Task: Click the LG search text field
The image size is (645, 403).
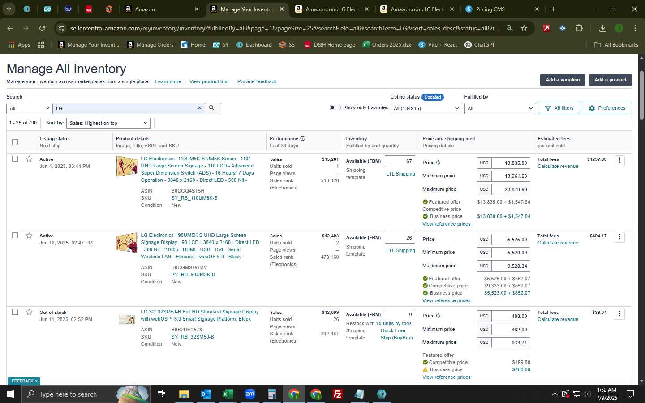Action: point(125,108)
